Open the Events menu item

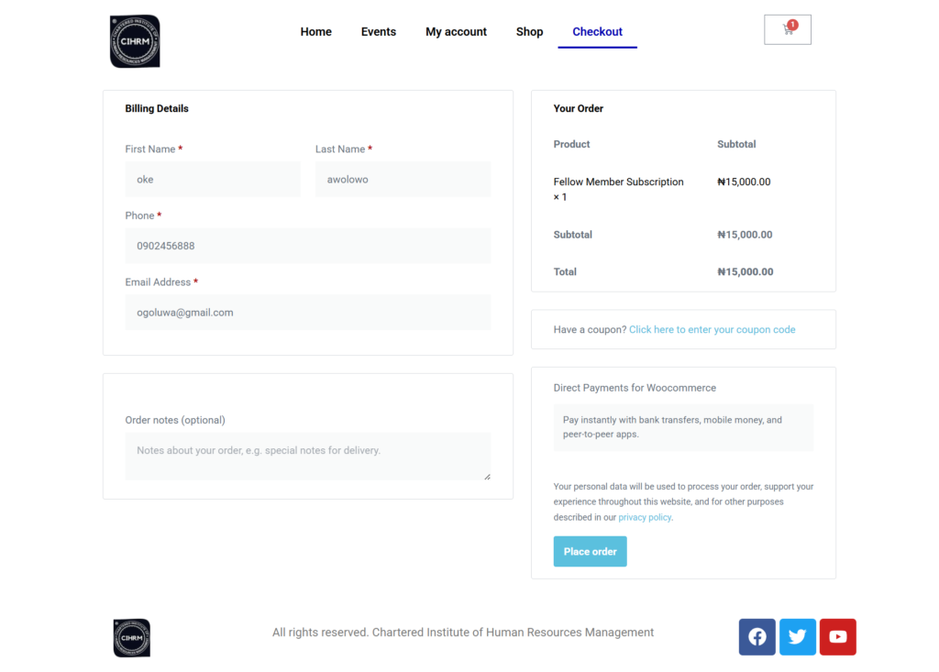pyautogui.click(x=378, y=31)
